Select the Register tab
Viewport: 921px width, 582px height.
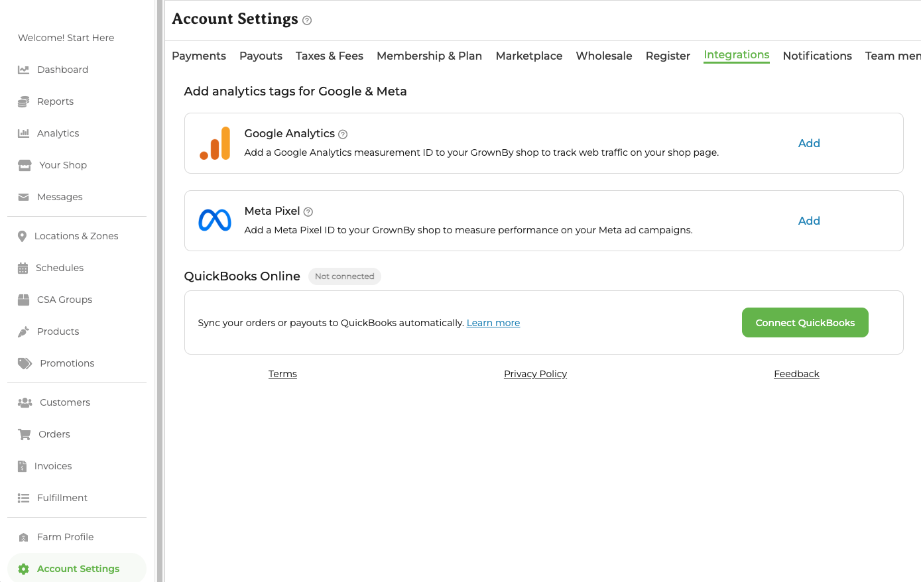coord(668,56)
